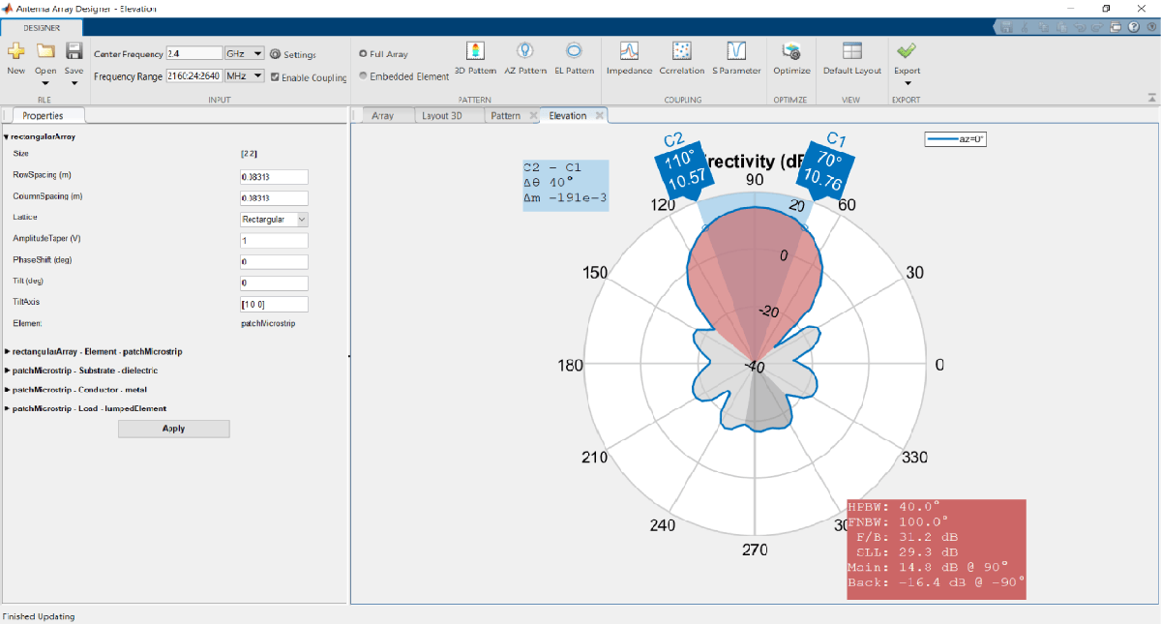Open the dropdown arrow under Open
1161x624 pixels.
[x=45, y=83]
